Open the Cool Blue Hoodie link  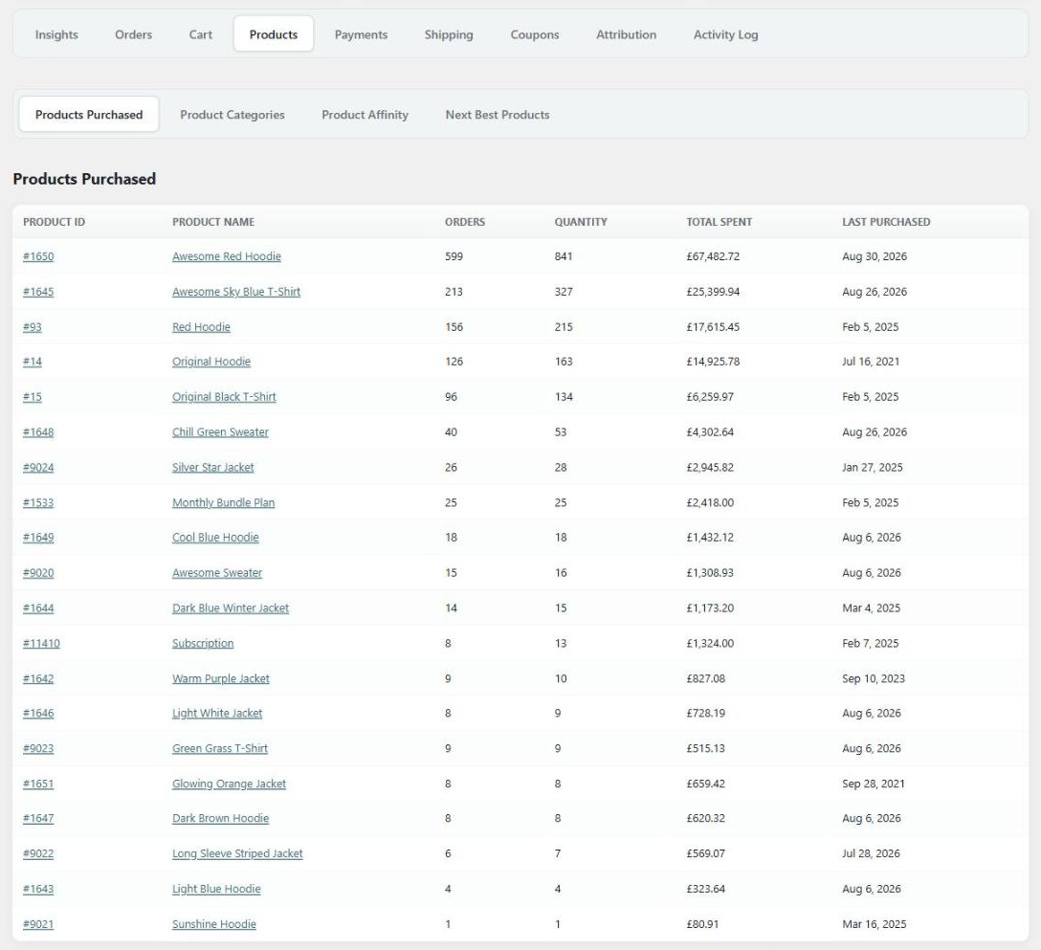tap(216, 537)
